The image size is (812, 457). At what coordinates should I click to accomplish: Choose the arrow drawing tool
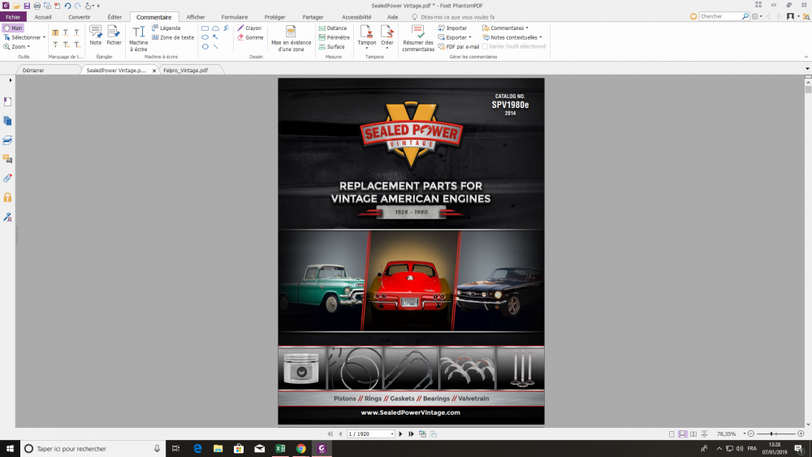point(215,37)
